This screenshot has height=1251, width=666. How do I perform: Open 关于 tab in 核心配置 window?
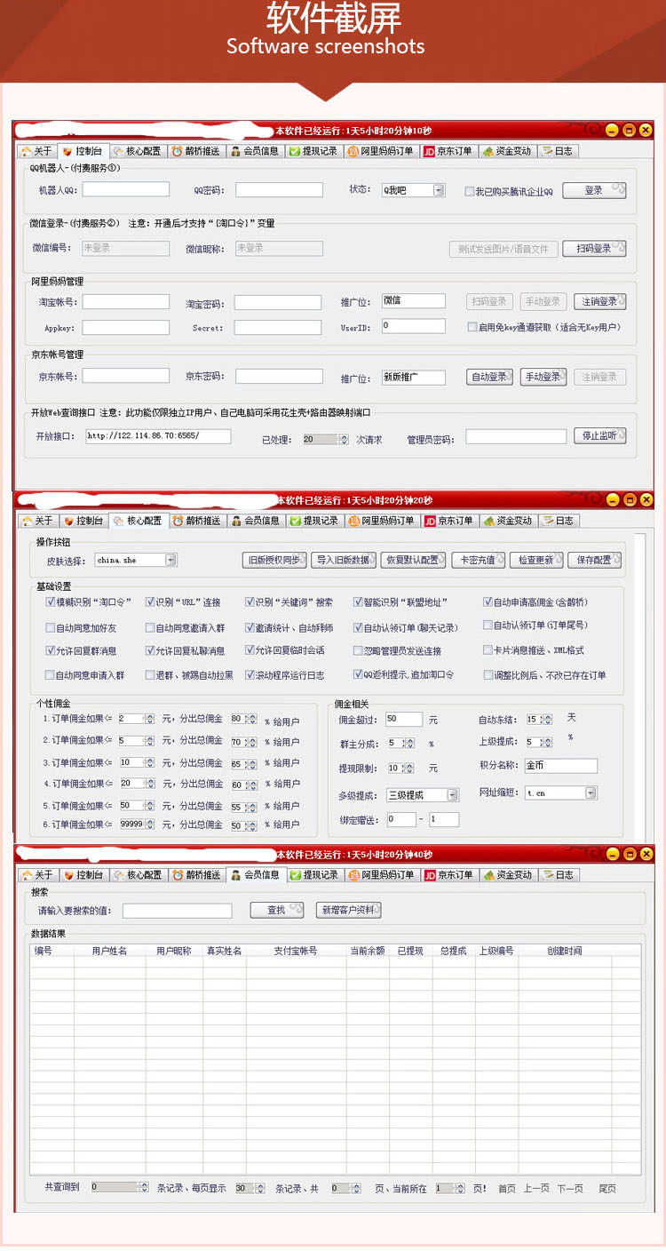tap(36, 521)
